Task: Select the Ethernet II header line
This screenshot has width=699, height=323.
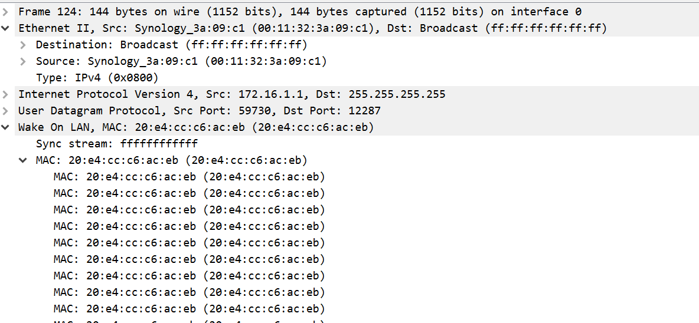Action: click(312, 28)
